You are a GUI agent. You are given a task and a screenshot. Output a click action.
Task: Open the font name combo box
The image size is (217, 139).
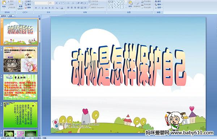pos(41,3)
